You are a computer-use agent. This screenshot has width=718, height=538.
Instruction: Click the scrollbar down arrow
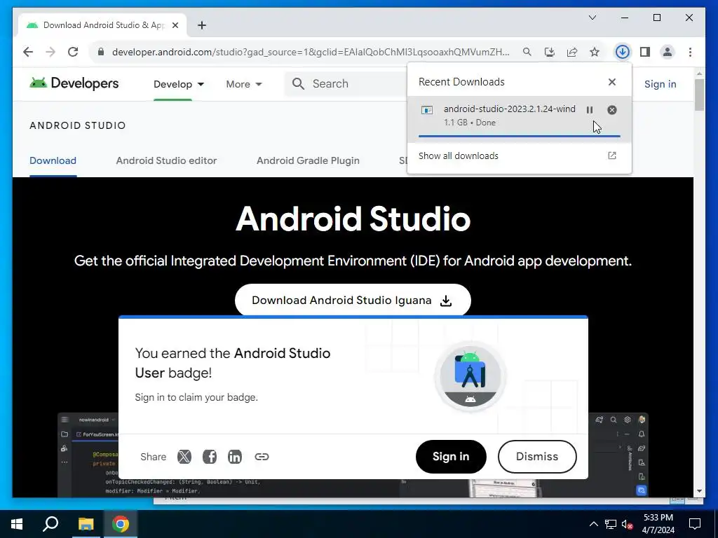(x=699, y=491)
